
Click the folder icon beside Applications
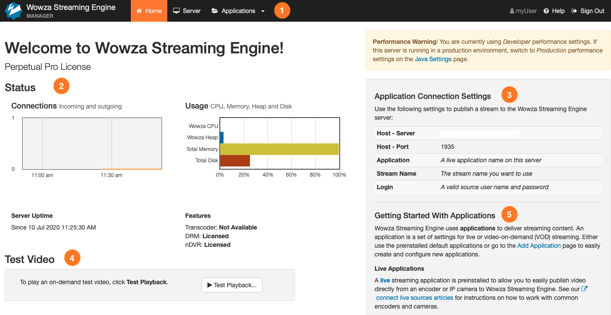(x=215, y=11)
